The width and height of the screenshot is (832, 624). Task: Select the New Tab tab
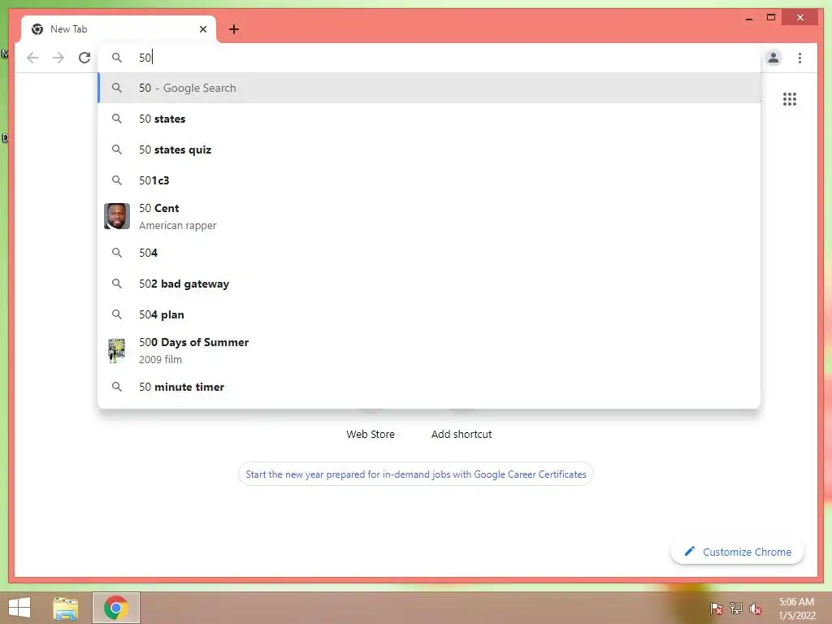click(119, 29)
